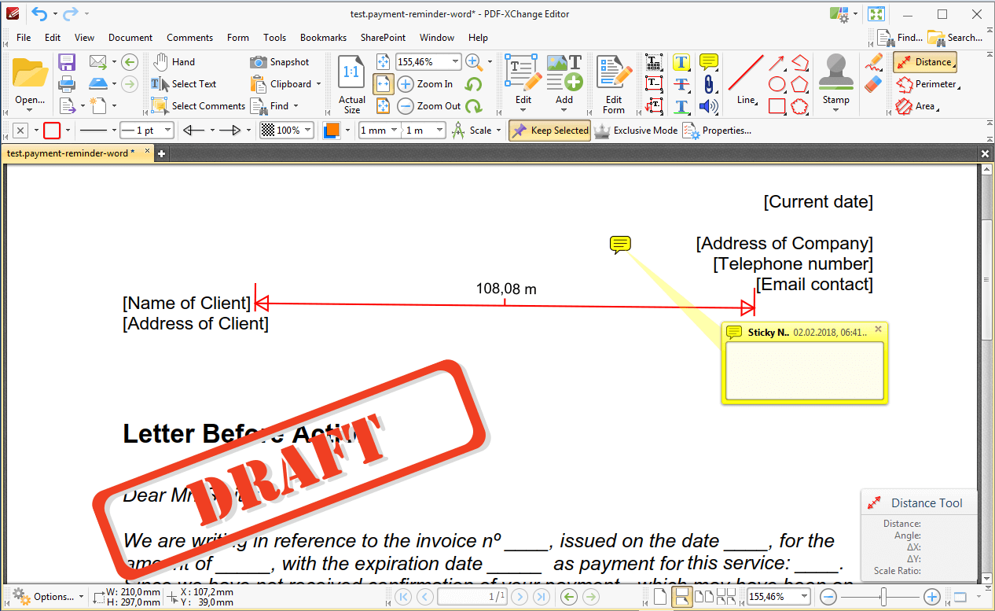Select the Oval shape tool

click(777, 84)
